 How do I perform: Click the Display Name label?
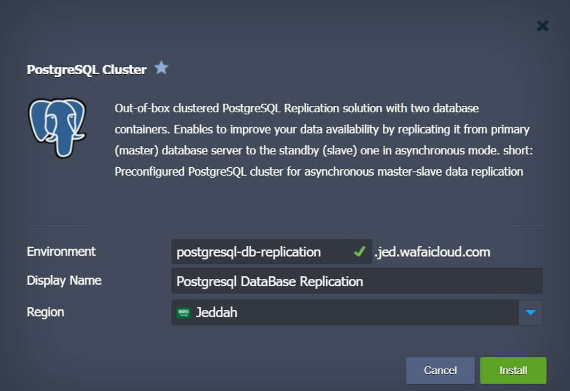[x=64, y=280]
